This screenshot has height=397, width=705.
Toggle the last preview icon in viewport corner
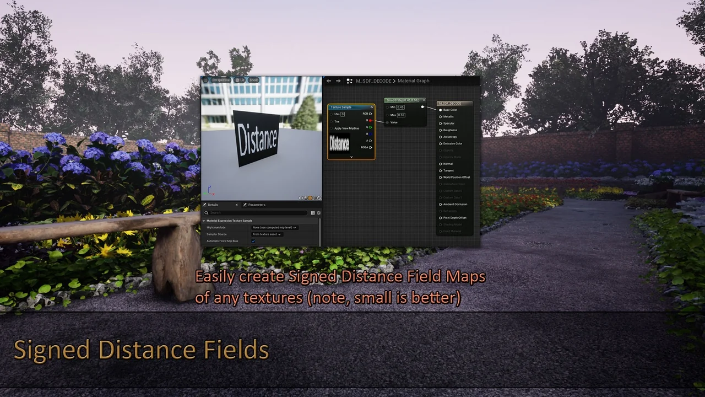click(x=318, y=198)
